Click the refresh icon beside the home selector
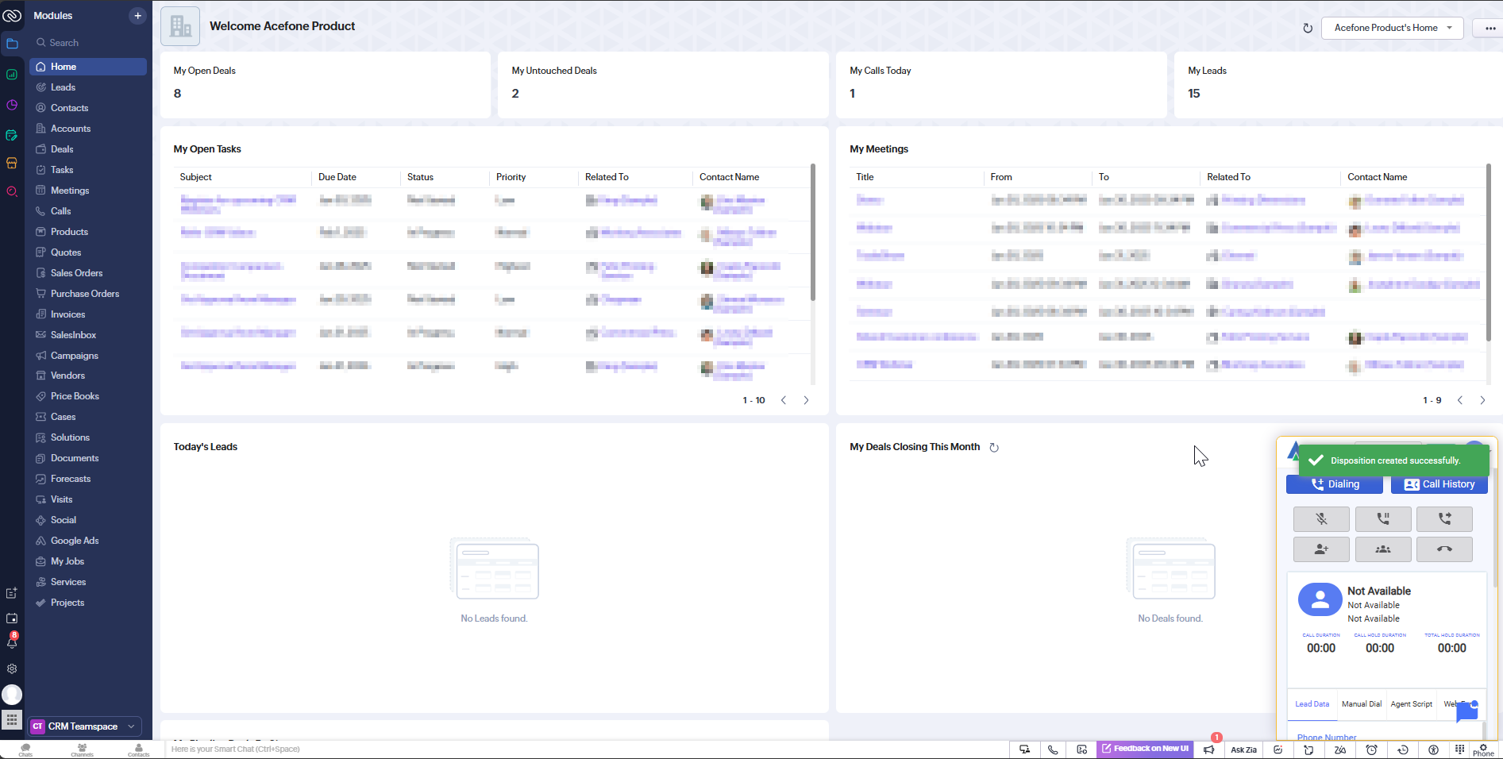Screen dimensions: 1503x759 1308,28
